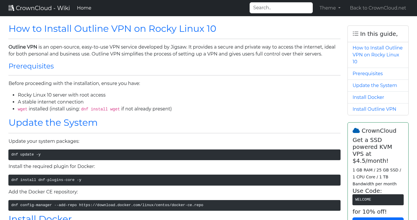Click the WELCOME promo code box

pos(378,200)
